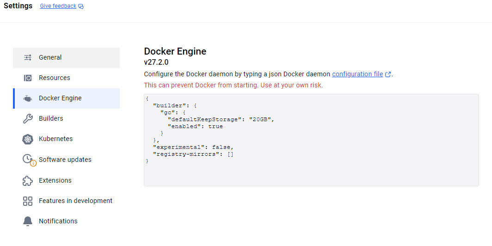Switch to the Builders tab
The image size is (492, 246).
coord(66,118)
